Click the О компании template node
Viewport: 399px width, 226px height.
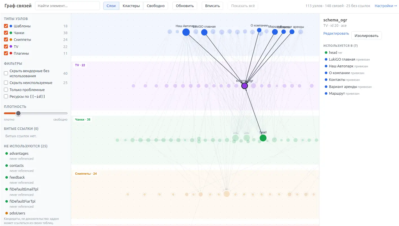pyautogui.click(x=259, y=30)
